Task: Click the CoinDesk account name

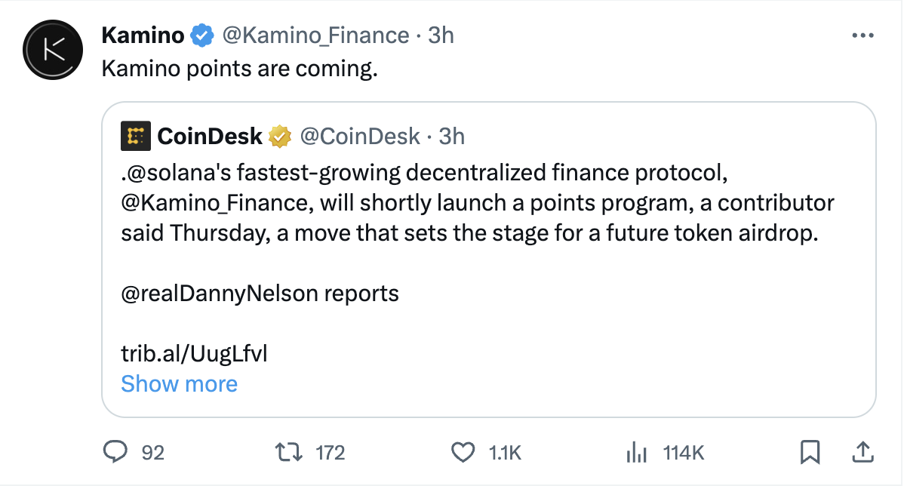Action: click(209, 137)
